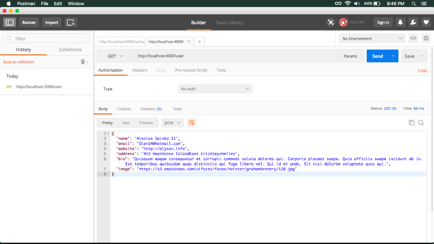The height and width of the screenshot is (244, 434).
Task: Open a new window with the plus-window icon
Action: coord(71,23)
